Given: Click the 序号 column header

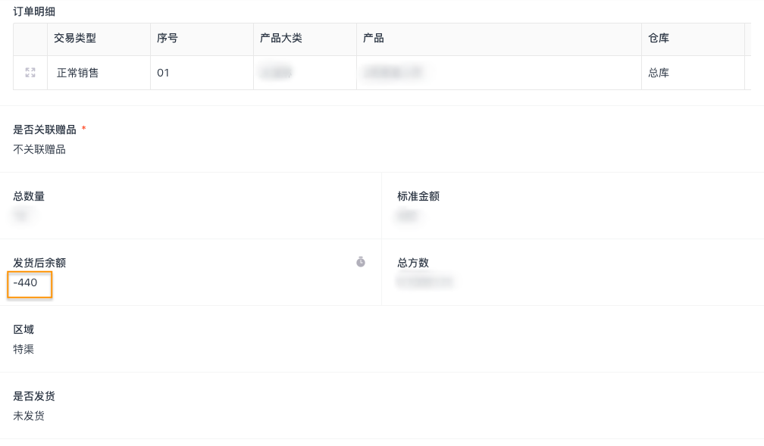Looking at the screenshot, I should coord(168,38).
